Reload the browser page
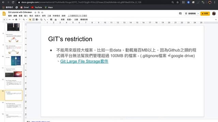 pos(13,2)
